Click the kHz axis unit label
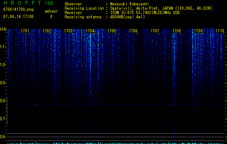This screenshot has width=227, height=144. click(x=3, y=29)
